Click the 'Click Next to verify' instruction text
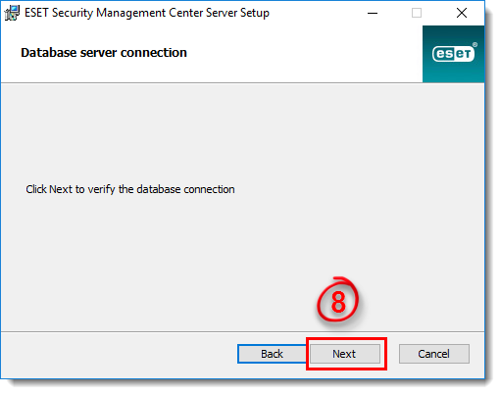 (130, 189)
